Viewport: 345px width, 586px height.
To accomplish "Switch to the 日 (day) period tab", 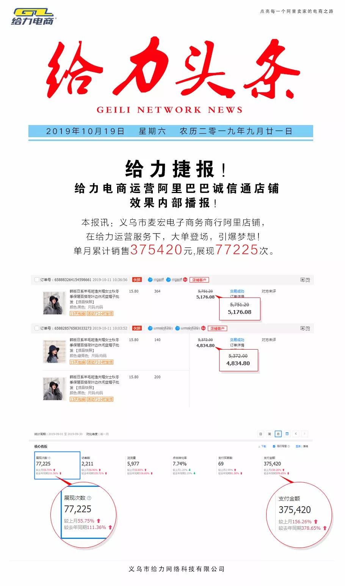I will tap(260, 434).
